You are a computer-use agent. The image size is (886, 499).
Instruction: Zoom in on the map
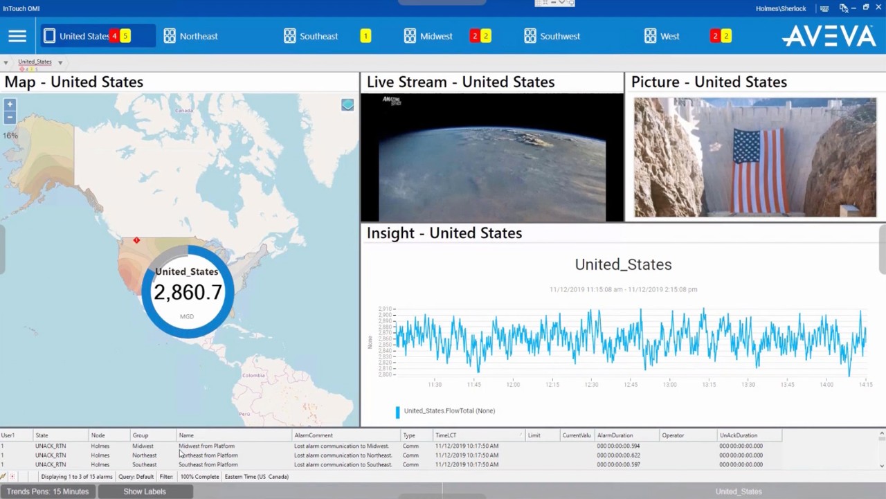pos(10,105)
